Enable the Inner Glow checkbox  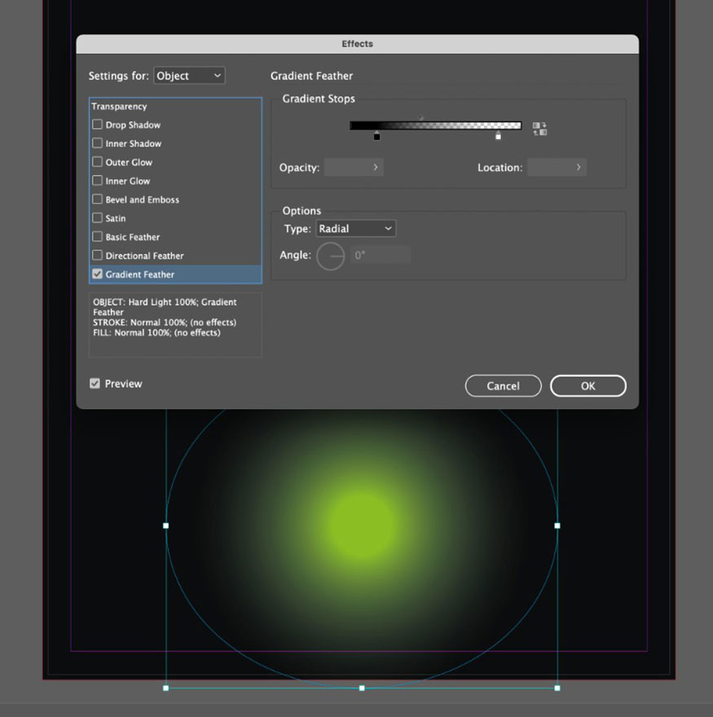click(x=97, y=181)
